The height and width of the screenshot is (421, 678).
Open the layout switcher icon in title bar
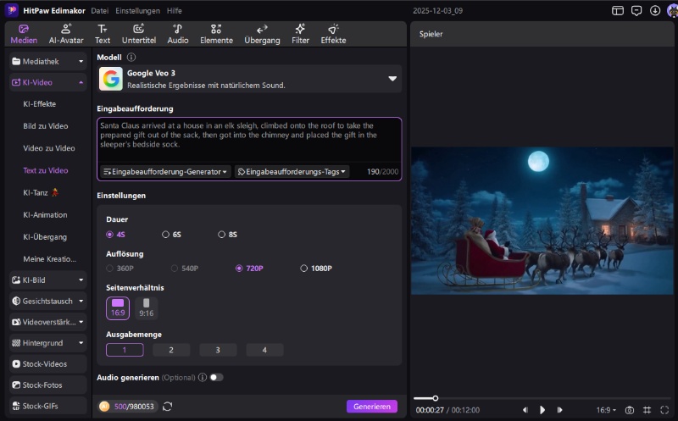point(618,11)
